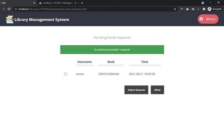Select the Username column header
This screenshot has width=224, height=126.
[x=84, y=62]
